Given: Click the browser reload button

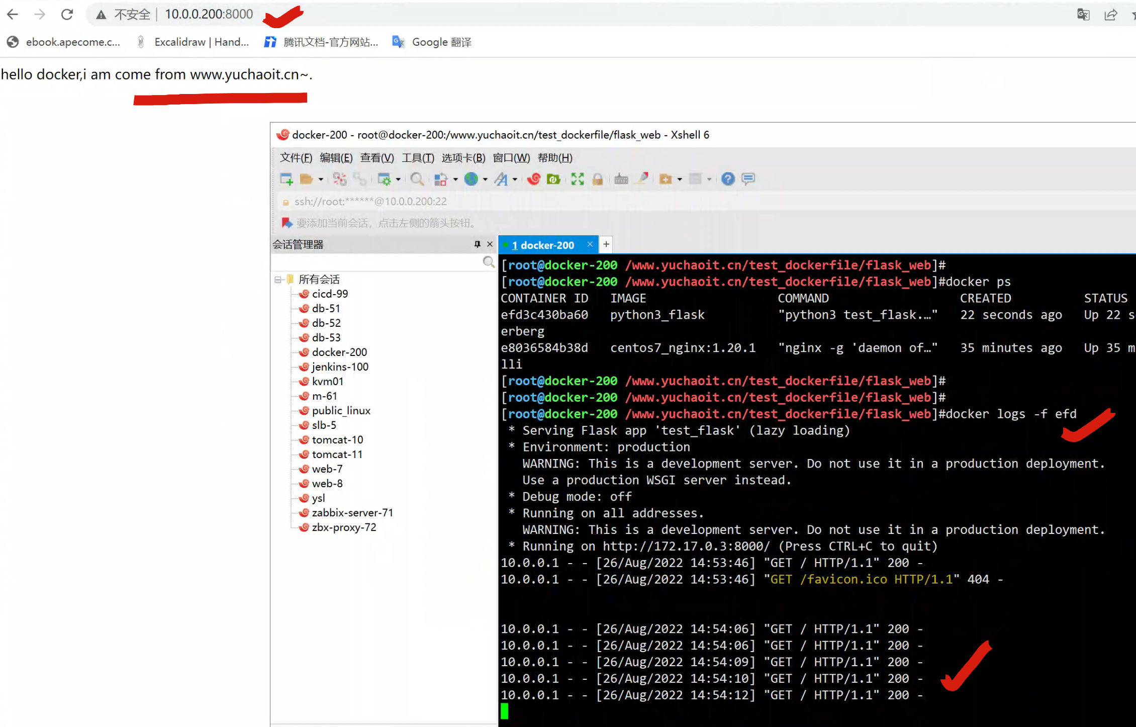Looking at the screenshot, I should tap(67, 14).
